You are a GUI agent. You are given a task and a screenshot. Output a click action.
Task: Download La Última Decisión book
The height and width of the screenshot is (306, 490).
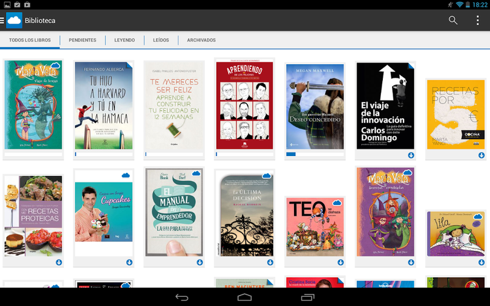pos(270,263)
